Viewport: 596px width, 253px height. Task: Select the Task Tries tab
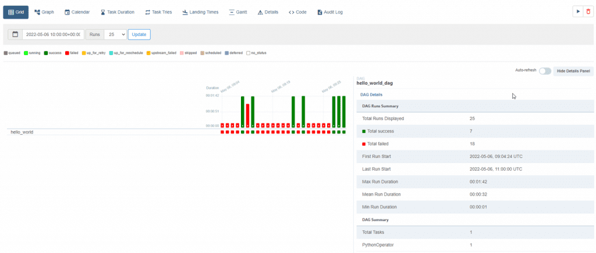[158, 12]
